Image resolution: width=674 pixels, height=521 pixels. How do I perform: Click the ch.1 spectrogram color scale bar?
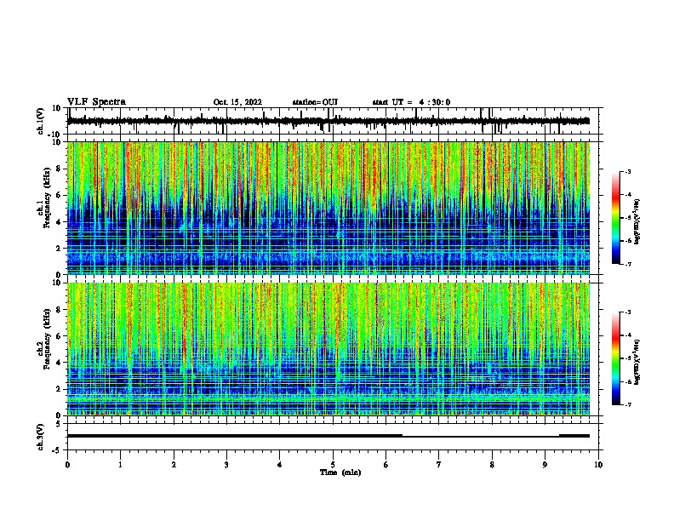615,218
